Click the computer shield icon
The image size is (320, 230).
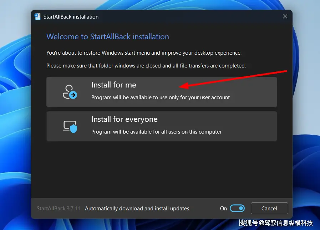coord(70,127)
